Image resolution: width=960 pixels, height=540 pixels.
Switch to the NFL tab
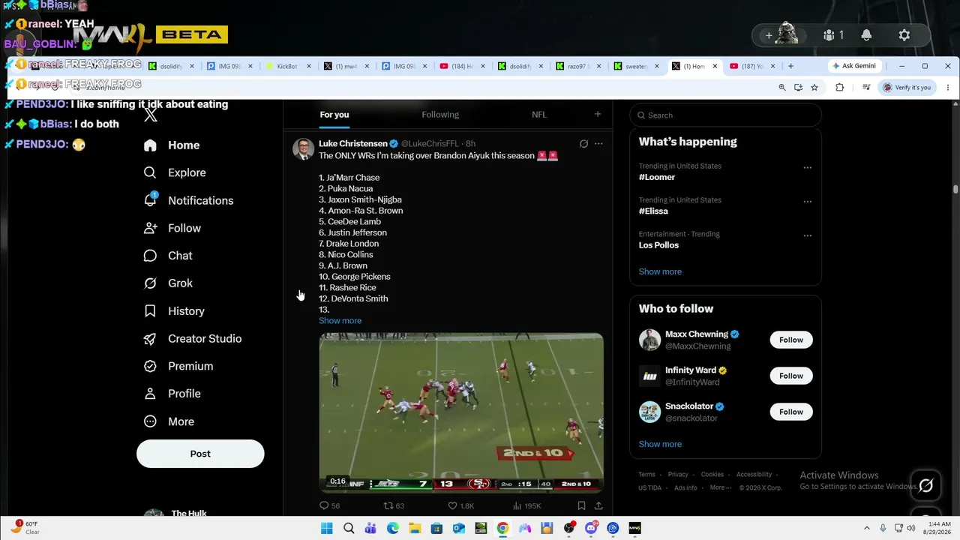click(x=539, y=115)
